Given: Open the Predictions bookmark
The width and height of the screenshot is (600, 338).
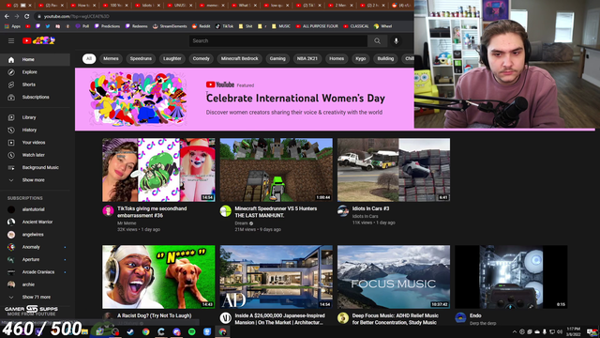Looking at the screenshot, I should (x=107, y=26).
